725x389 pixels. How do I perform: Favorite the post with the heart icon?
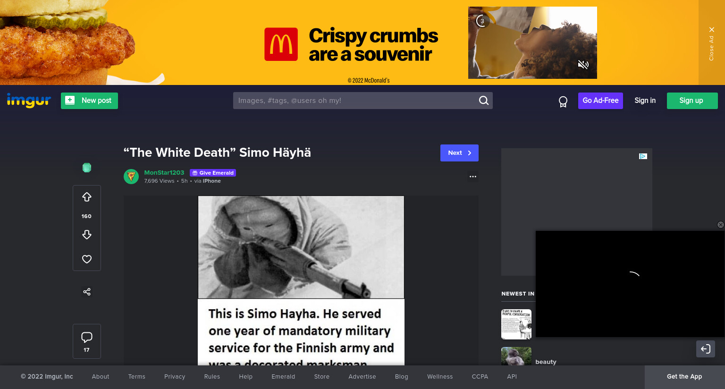(x=87, y=259)
